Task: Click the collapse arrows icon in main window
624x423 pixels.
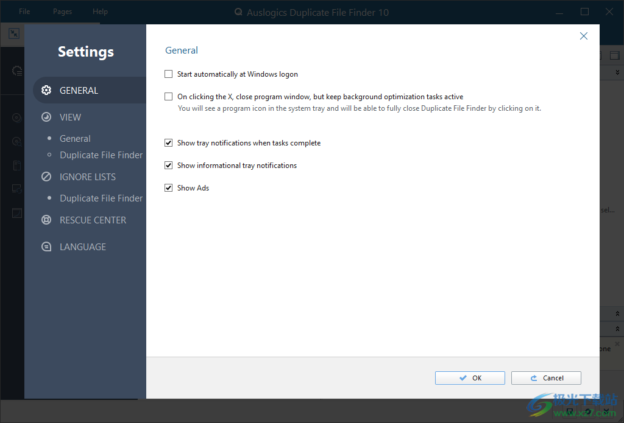Action: click(14, 33)
